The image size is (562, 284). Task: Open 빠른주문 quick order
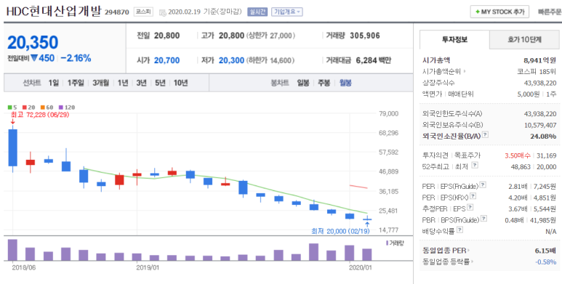[550, 12]
